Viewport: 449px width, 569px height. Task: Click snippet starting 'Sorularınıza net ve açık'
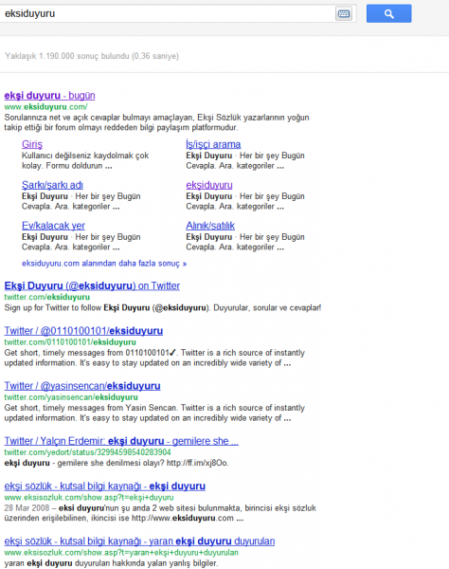156,122
